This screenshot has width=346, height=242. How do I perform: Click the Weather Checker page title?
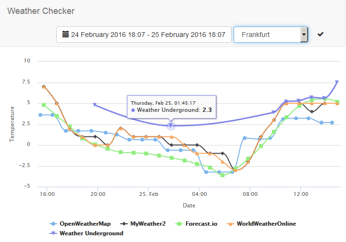(x=41, y=11)
